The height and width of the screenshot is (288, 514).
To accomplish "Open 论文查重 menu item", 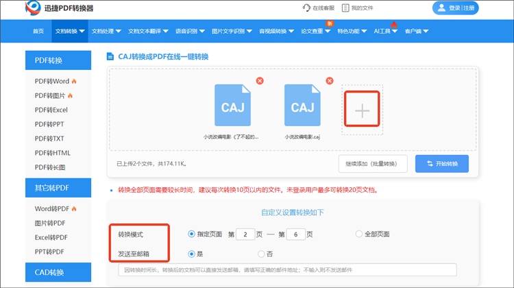I will pyautogui.click(x=318, y=32).
